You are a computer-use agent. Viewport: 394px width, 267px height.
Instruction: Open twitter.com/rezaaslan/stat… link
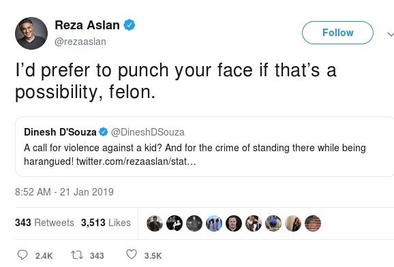click(136, 161)
